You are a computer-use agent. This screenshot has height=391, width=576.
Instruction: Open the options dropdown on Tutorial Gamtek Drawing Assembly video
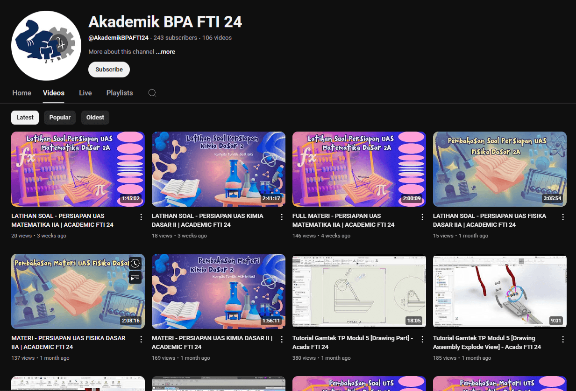coord(563,339)
